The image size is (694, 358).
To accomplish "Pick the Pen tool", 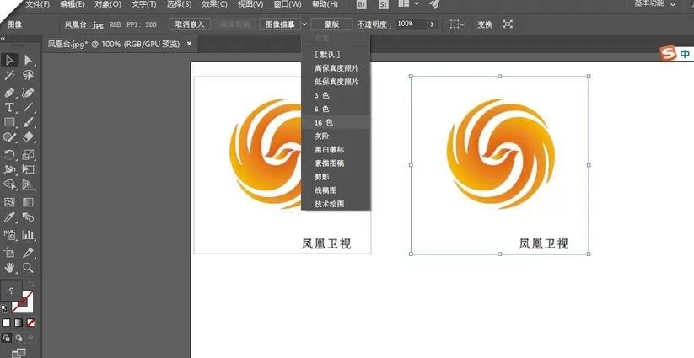I will coord(9,93).
